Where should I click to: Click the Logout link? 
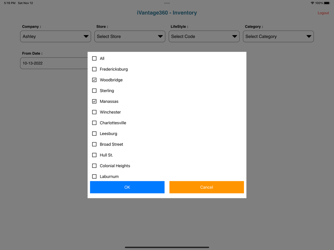pyautogui.click(x=323, y=13)
